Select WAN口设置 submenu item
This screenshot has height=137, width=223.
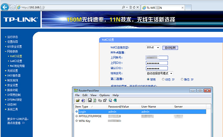coord(16,56)
